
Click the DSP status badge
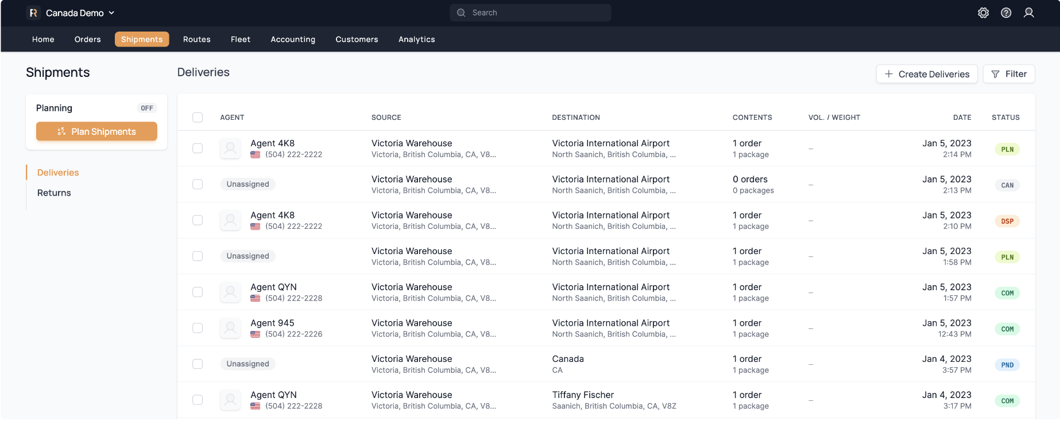(x=1007, y=221)
